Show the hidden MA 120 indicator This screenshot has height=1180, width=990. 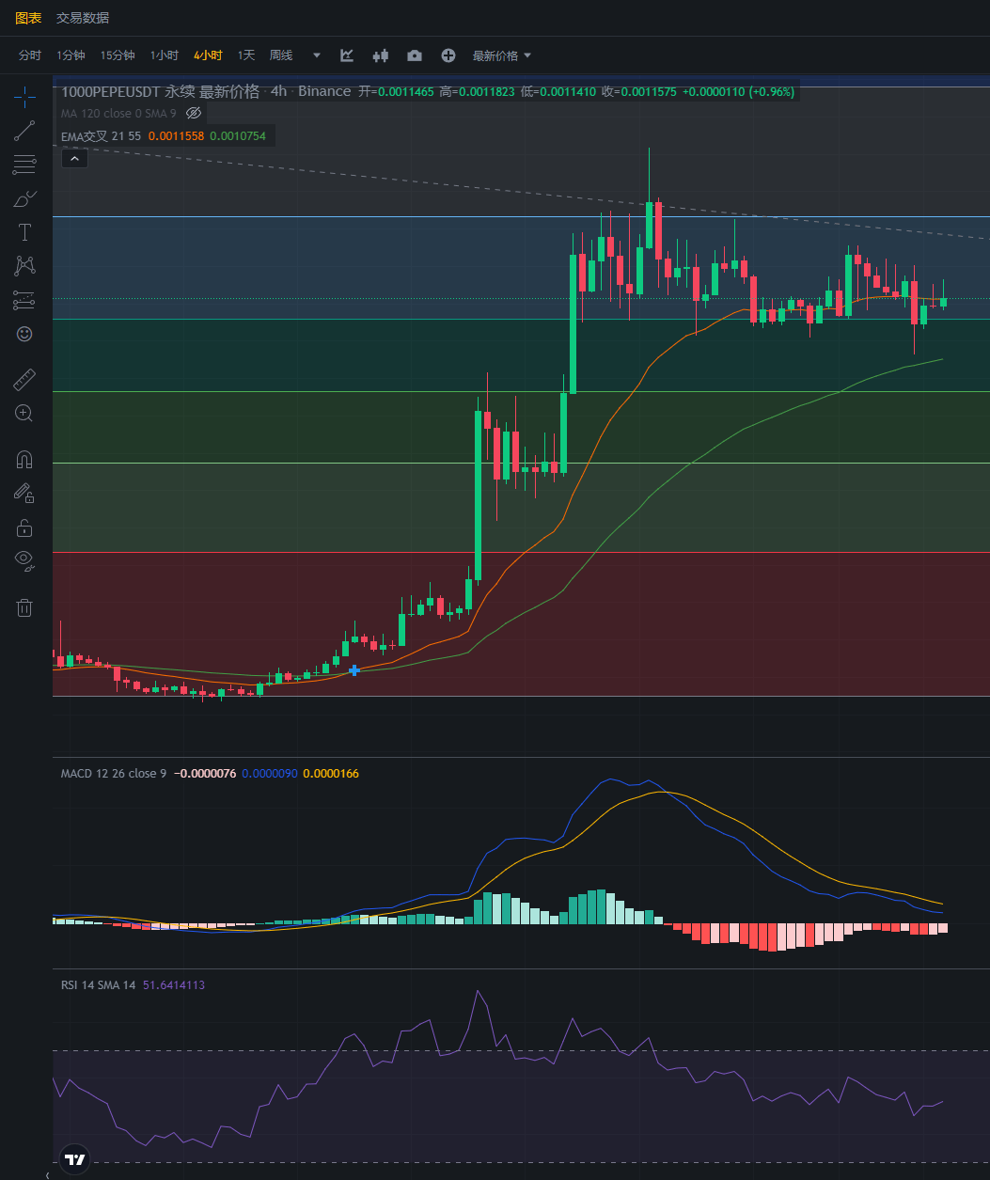click(x=194, y=113)
